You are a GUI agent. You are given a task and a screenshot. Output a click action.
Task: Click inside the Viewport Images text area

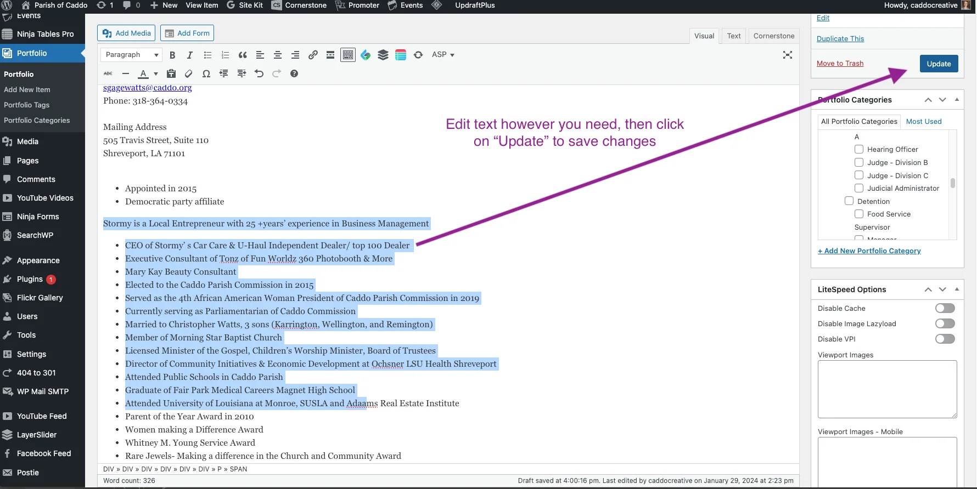[x=887, y=389]
